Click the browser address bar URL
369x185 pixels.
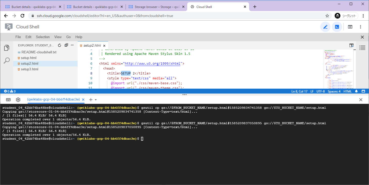click(x=105, y=16)
